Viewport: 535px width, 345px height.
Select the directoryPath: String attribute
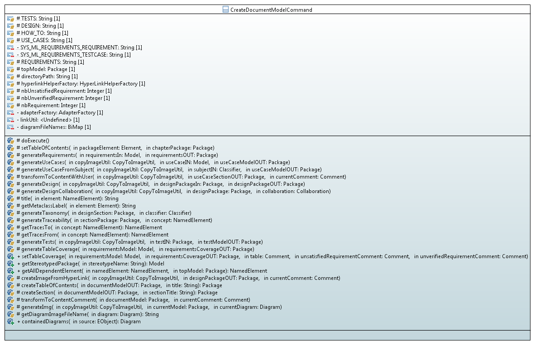pos(47,76)
